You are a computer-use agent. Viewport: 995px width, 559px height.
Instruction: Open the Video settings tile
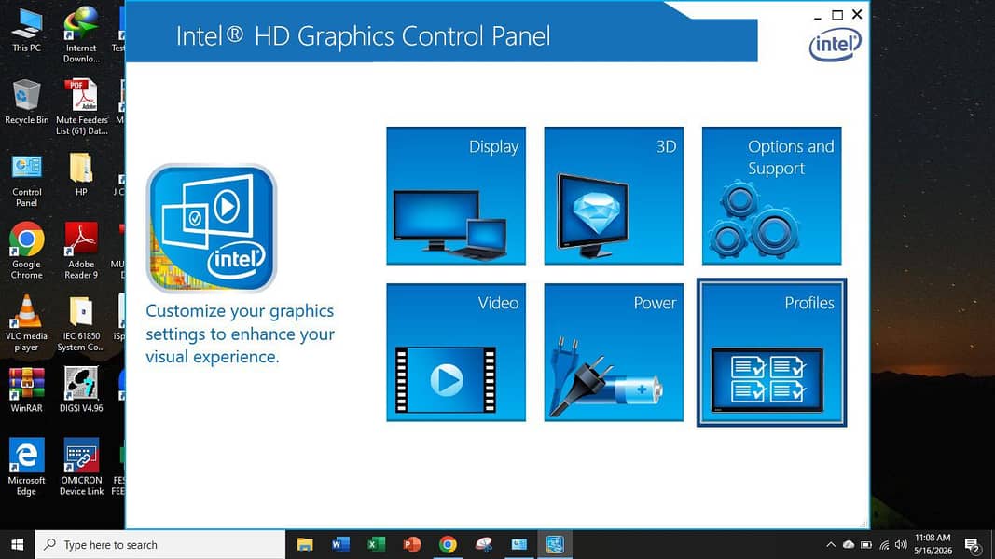click(456, 352)
